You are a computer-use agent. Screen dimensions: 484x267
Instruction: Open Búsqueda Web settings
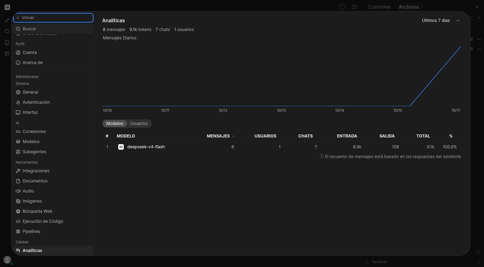[x=53, y=211]
